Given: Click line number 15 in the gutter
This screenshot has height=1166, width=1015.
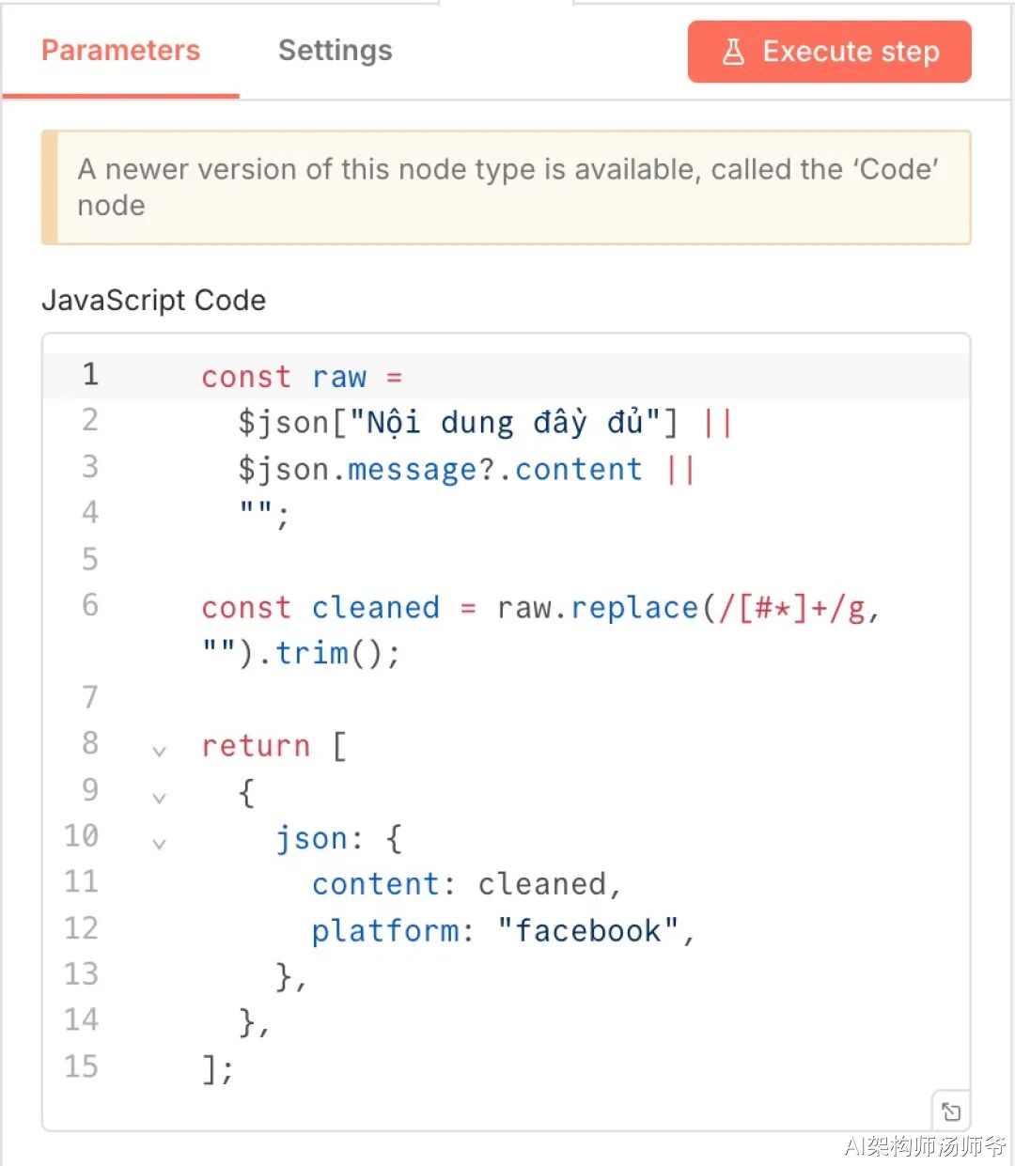Looking at the screenshot, I should point(81,1066).
